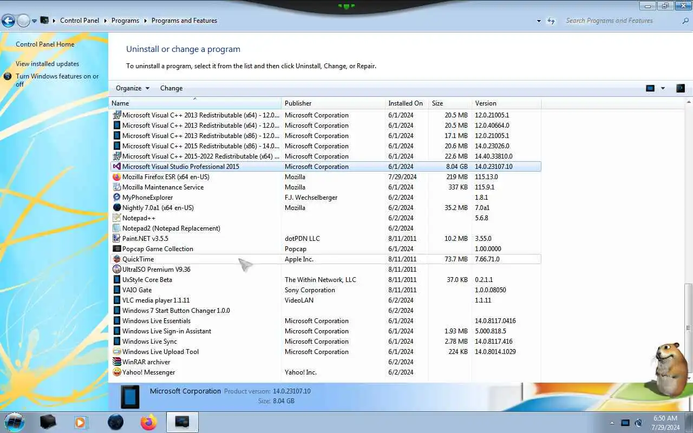
Task: Expand the arrow after Programs breadcrumb
Action: tap(145, 21)
